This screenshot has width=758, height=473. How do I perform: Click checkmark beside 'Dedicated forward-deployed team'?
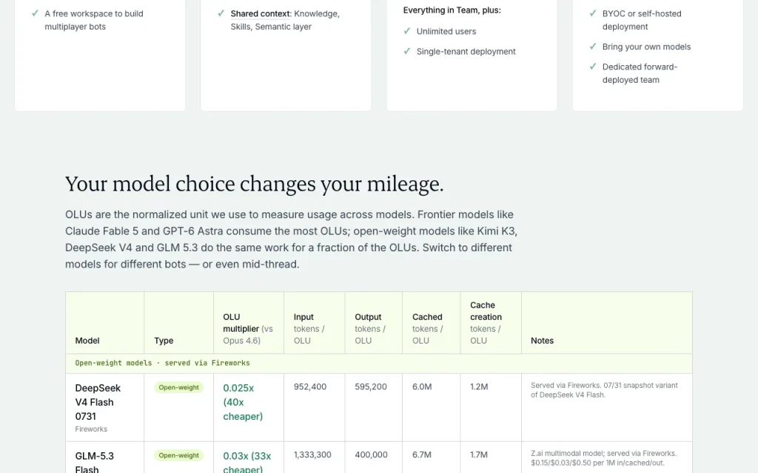pyautogui.click(x=593, y=67)
